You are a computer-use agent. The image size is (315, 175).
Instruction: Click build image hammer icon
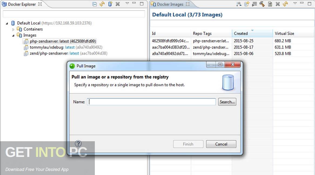click(262, 4)
